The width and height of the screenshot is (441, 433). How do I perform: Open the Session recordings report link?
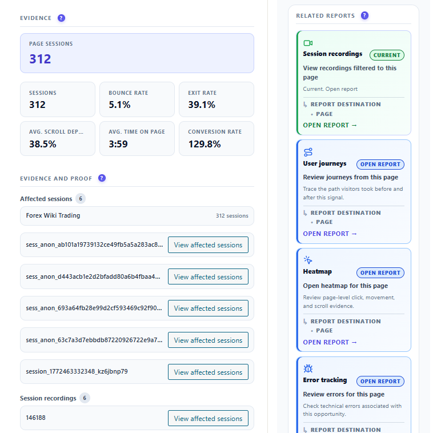[x=330, y=125]
